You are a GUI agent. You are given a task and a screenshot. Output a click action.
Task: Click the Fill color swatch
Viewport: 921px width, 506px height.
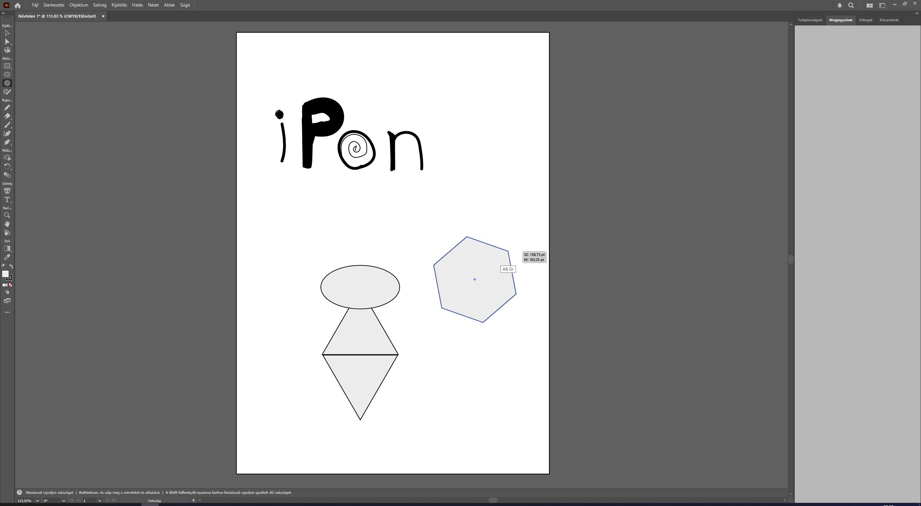5,274
